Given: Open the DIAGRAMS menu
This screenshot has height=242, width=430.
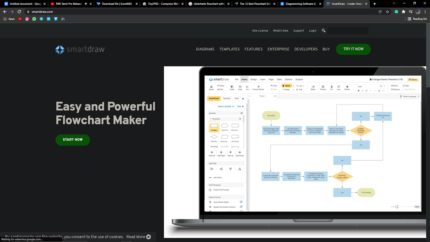Looking at the screenshot, I should pos(205,49).
